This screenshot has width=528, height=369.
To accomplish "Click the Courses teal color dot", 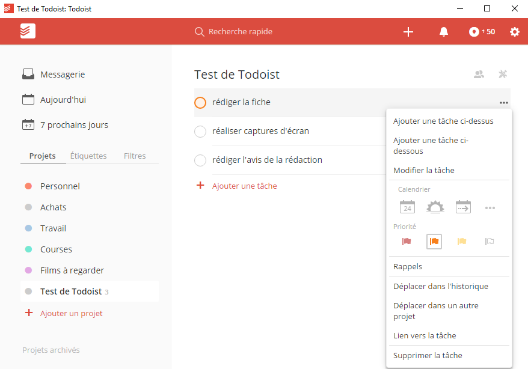I will pos(28,249).
